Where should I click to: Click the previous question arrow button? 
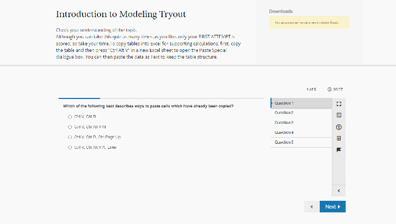311,207
